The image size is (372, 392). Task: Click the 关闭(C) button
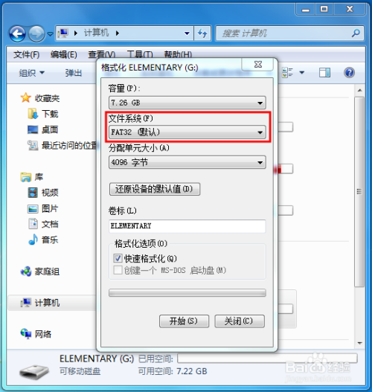point(240,321)
